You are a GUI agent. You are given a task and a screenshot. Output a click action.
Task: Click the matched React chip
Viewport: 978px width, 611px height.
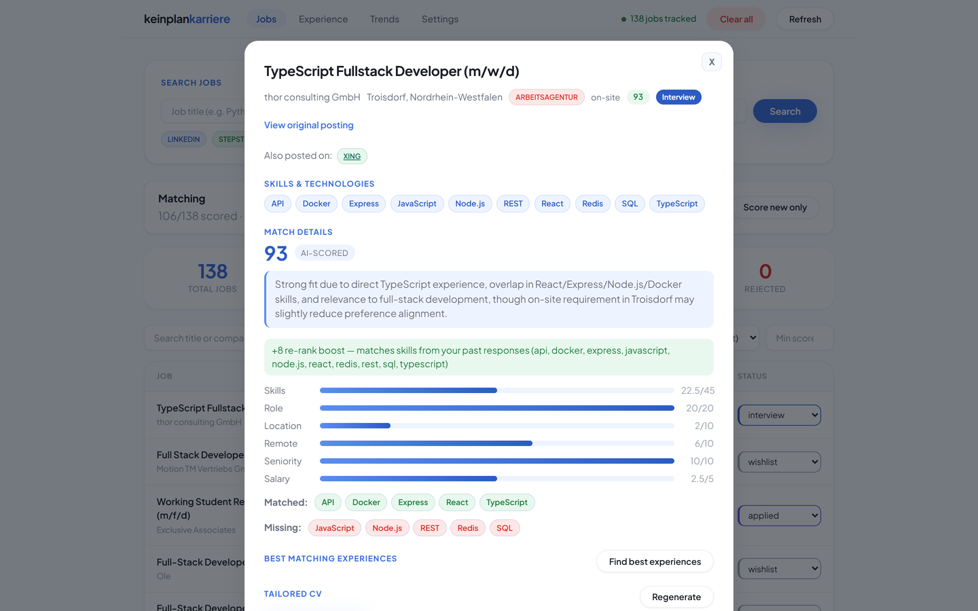pyautogui.click(x=457, y=502)
